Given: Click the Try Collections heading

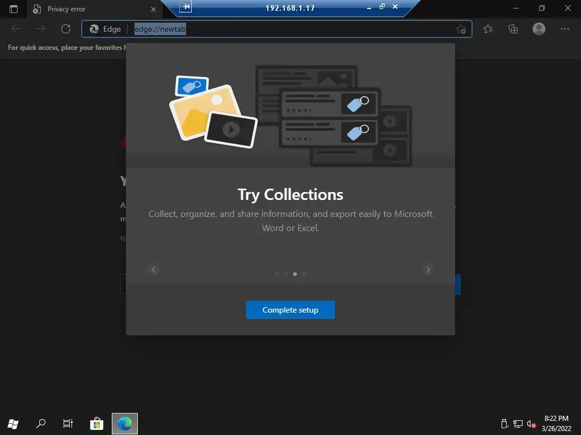Looking at the screenshot, I should 290,195.
